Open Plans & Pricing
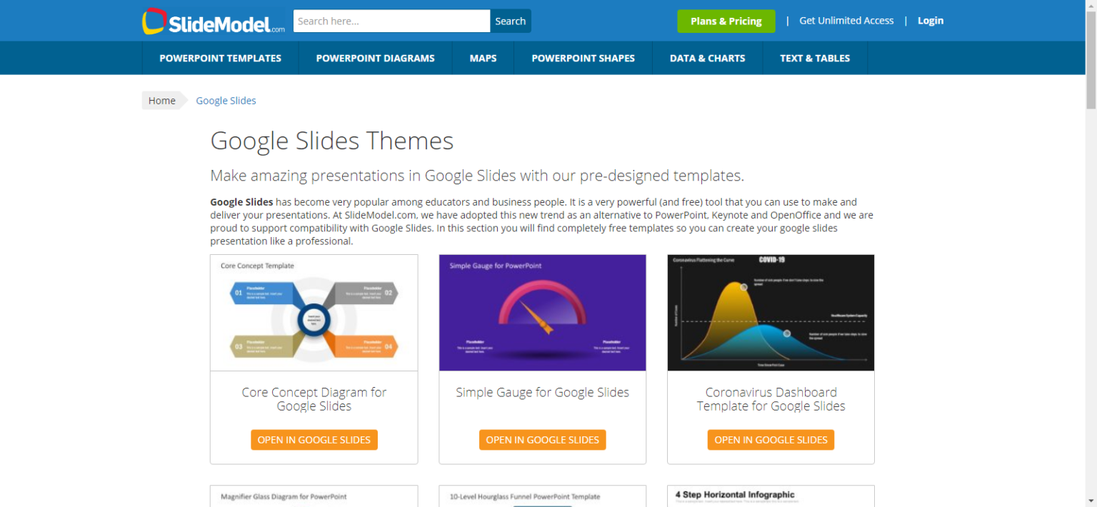 point(726,21)
